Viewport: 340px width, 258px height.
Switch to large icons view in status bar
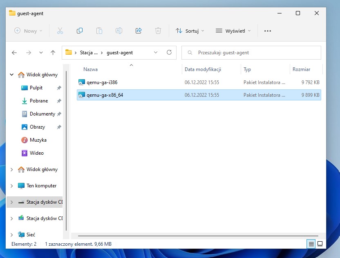(x=320, y=244)
